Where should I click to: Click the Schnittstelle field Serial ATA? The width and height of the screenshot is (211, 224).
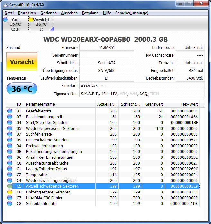click(x=107, y=63)
